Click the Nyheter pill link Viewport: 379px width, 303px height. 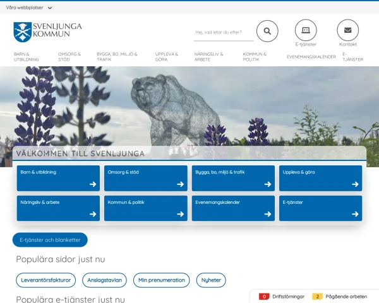click(x=211, y=280)
